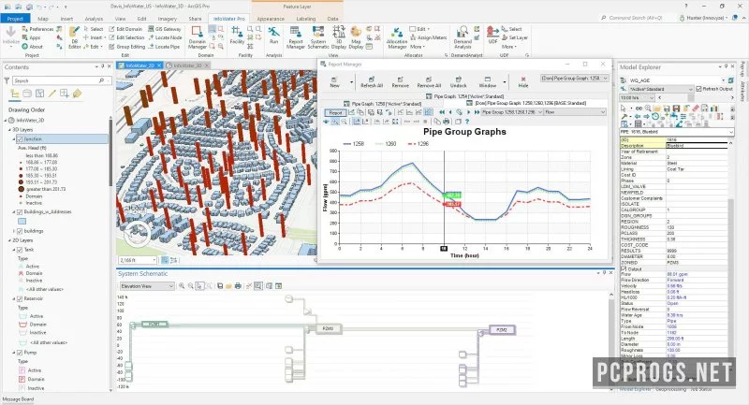Viewport: 749px width, 405px height.
Task: Run the analysis
Action: 273,36
